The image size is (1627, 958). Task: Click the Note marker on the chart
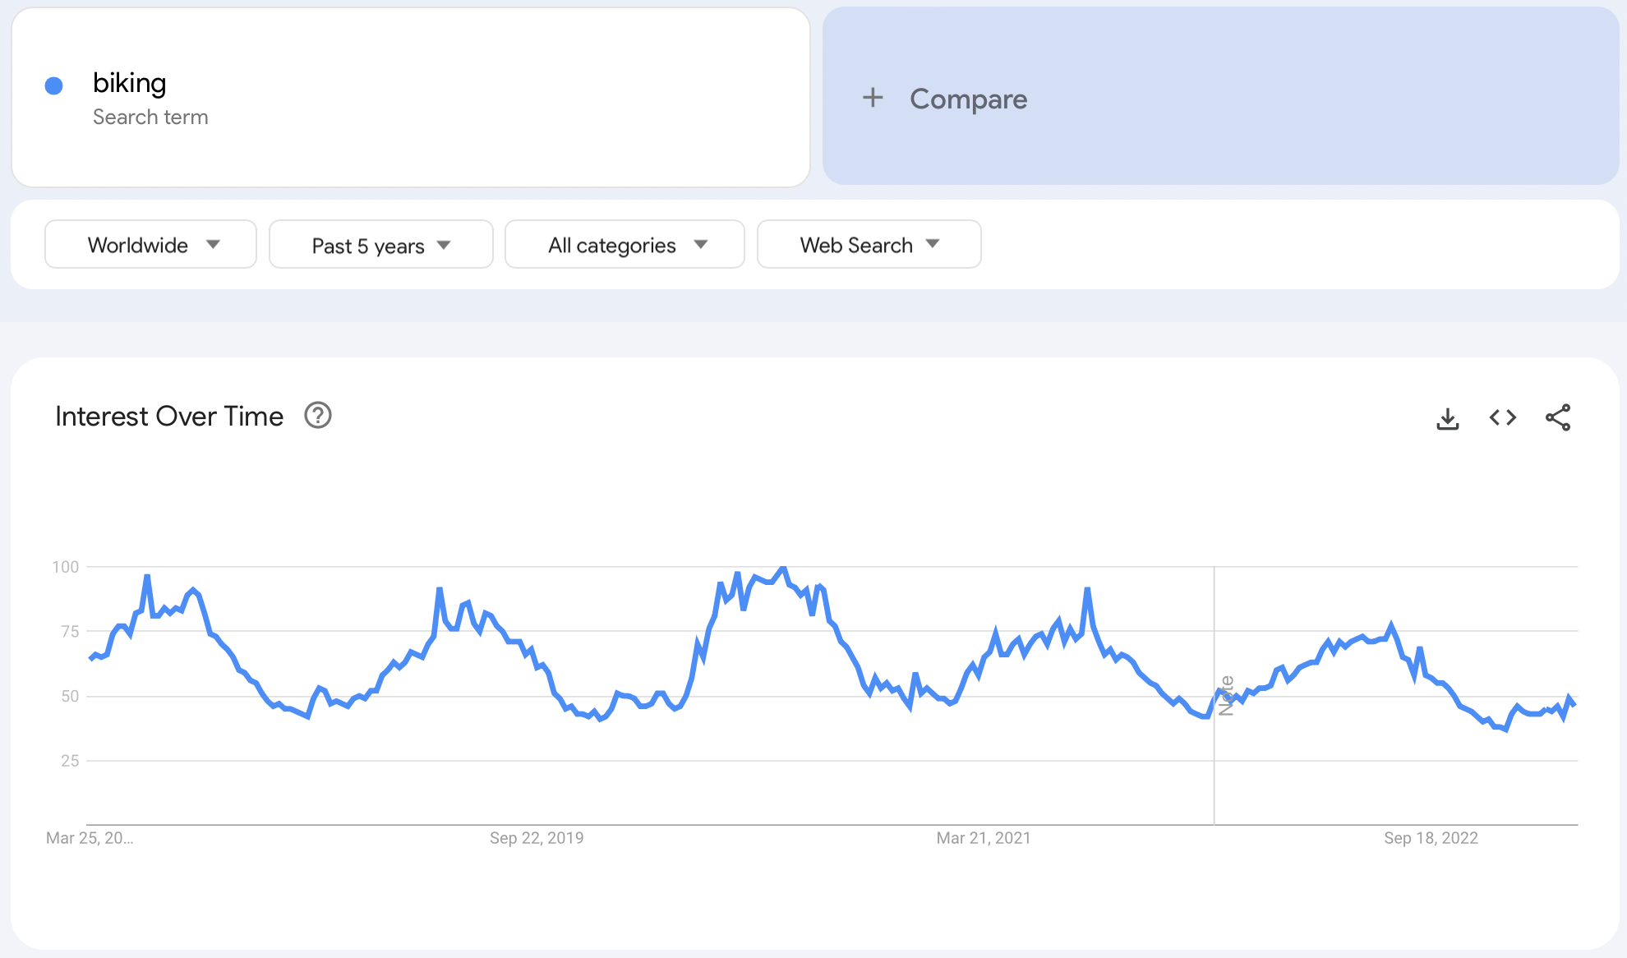(x=1226, y=695)
